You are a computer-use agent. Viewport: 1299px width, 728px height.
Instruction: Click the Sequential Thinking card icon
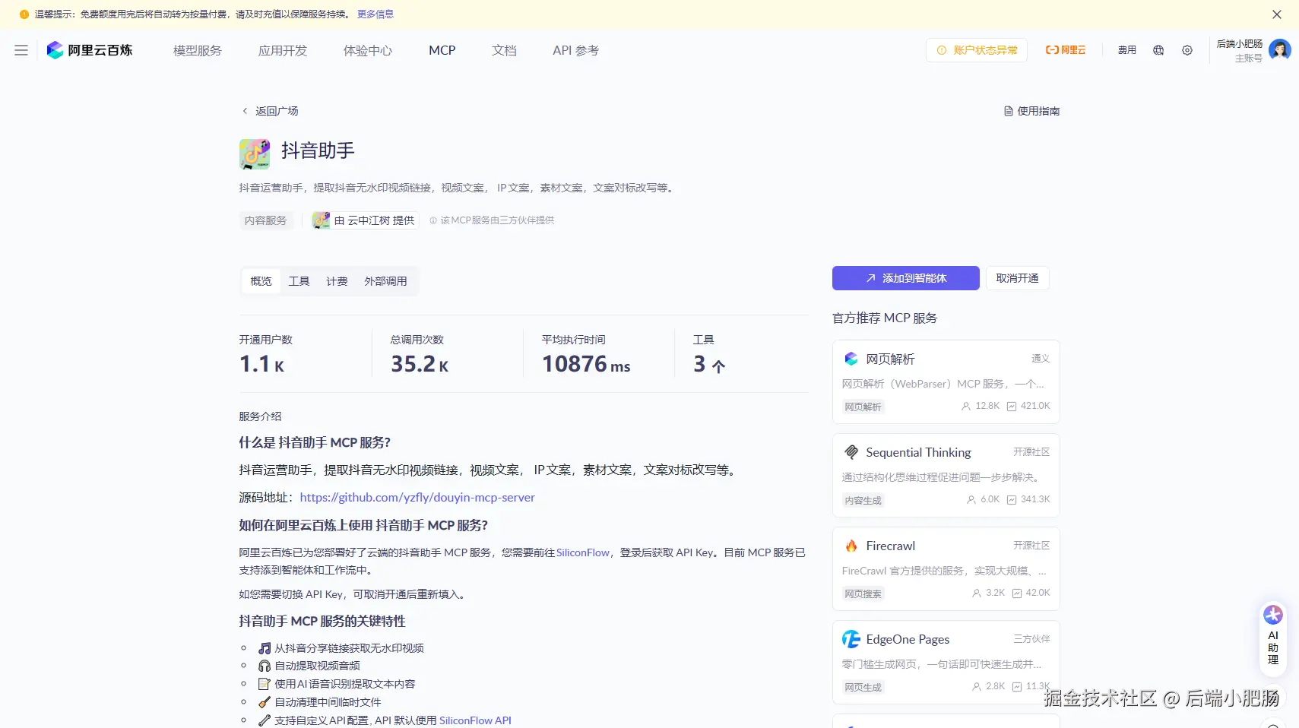pyautogui.click(x=851, y=452)
